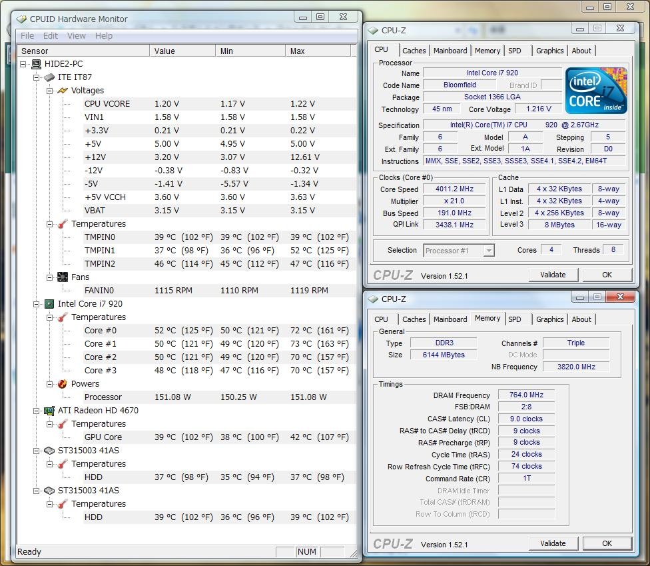Collapse the Voltages group

click(x=50, y=91)
